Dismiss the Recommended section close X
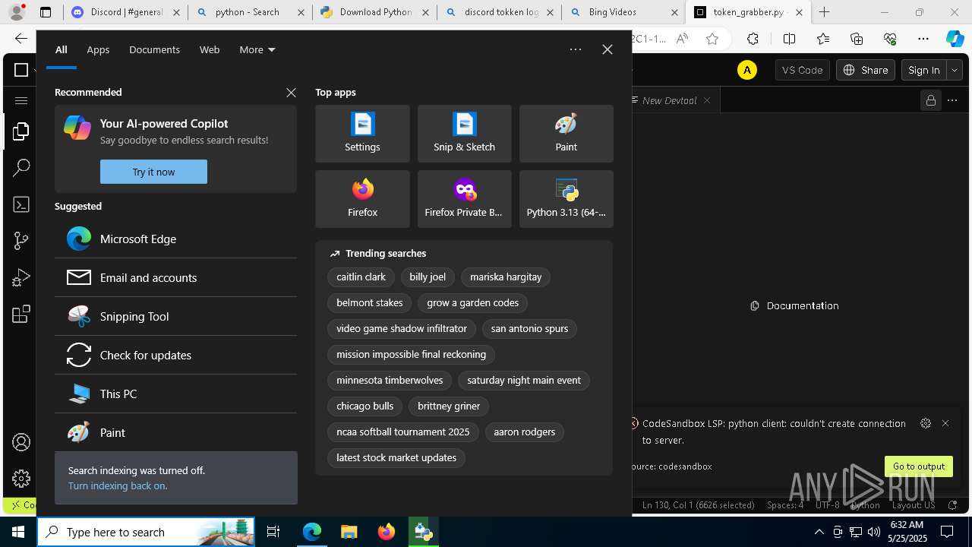 (291, 92)
